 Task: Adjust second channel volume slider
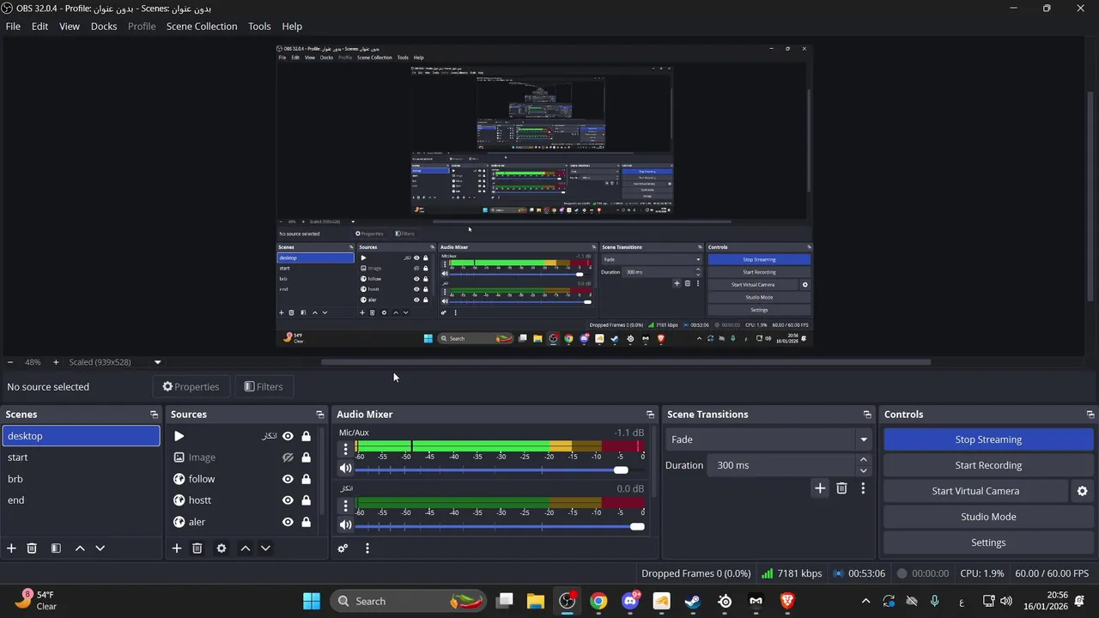pyautogui.click(x=500, y=526)
